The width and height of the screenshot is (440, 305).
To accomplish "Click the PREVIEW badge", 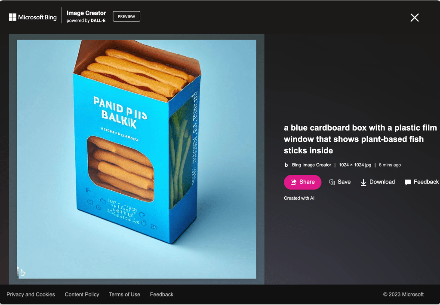I will pyautogui.click(x=126, y=17).
